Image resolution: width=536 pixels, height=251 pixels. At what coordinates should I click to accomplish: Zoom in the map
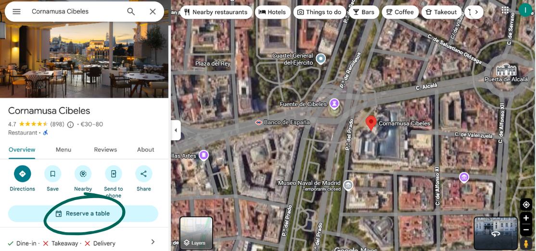[526, 218]
